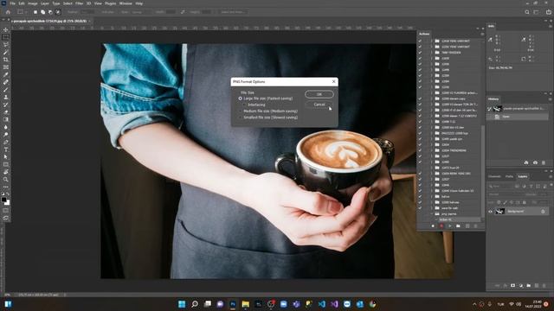Open search icon in top right
The width and height of the screenshot is (554, 311).
pyautogui.click(x=527, y=12)
